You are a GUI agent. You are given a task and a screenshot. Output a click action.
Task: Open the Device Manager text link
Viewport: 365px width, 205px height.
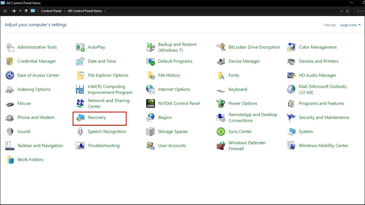[x=244, y=61]
